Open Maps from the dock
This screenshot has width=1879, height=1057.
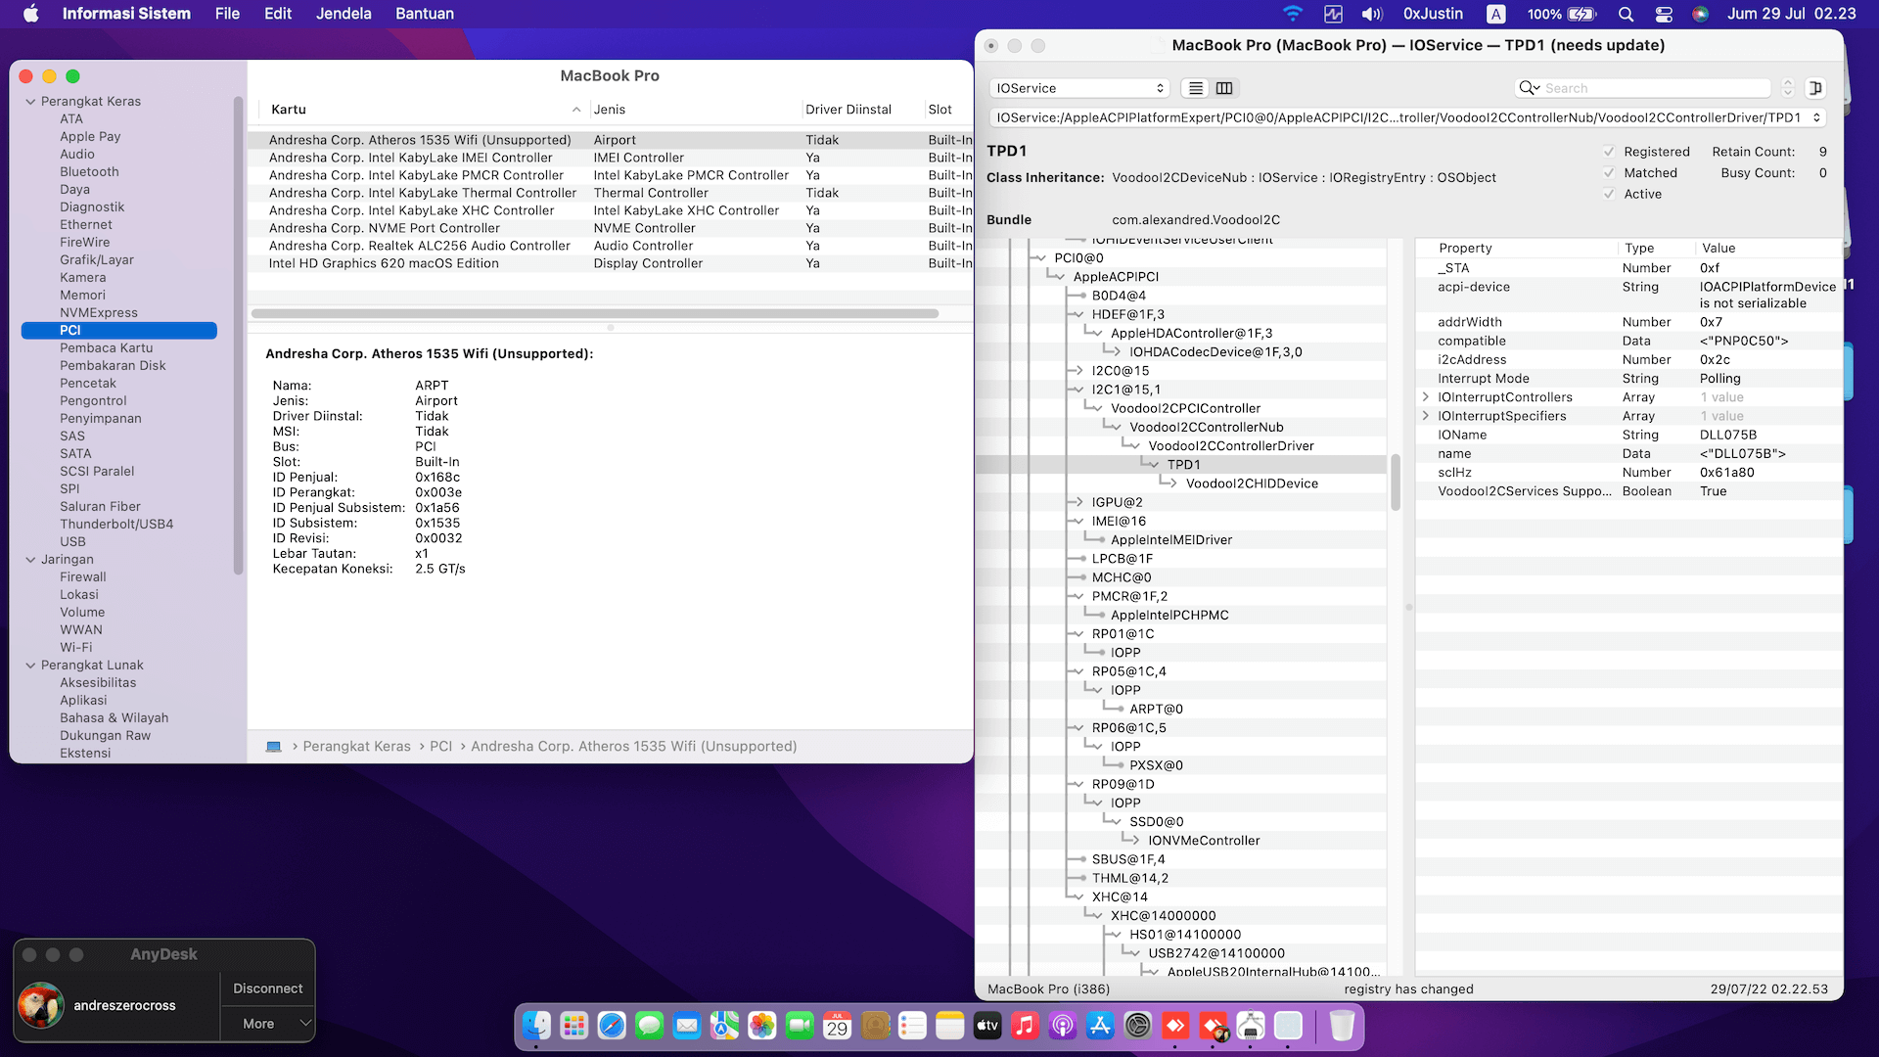(725, 1026)
